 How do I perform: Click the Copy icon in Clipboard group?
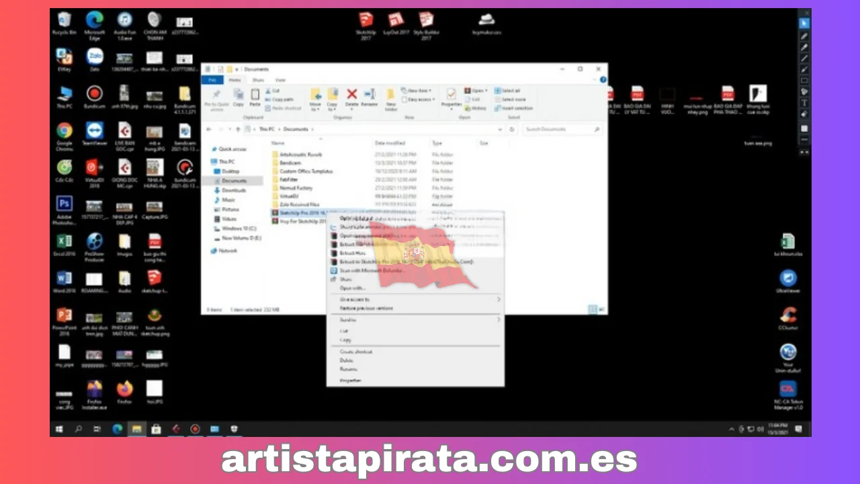tap(238, 94)
